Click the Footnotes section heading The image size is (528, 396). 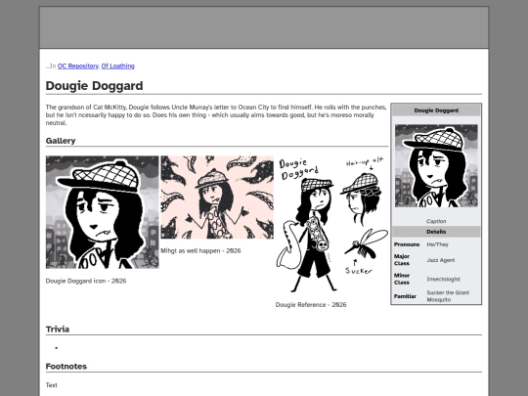pos(66,367)
